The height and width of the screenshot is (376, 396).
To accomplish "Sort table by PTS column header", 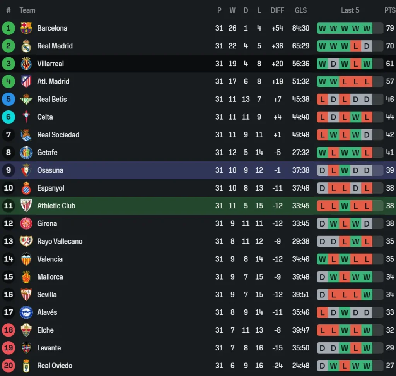I will coord(389,10).
